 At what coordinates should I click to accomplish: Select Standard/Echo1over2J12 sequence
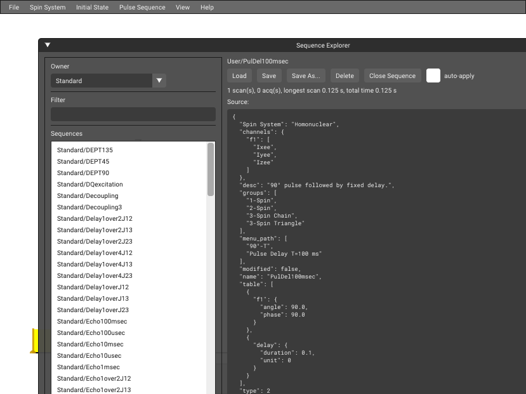click(x=94, y=378)
